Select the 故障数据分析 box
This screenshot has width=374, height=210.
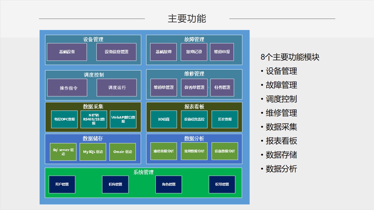194,151
